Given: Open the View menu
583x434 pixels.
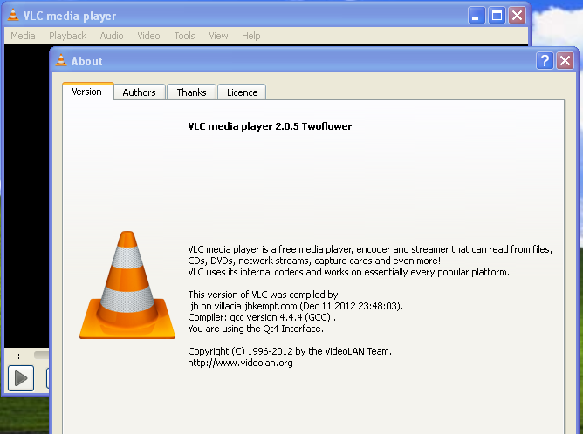Looking at the screenshot, I should click(x=218, y=36).
